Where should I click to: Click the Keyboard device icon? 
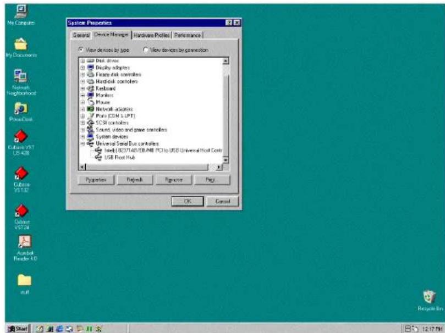(91, 88)
